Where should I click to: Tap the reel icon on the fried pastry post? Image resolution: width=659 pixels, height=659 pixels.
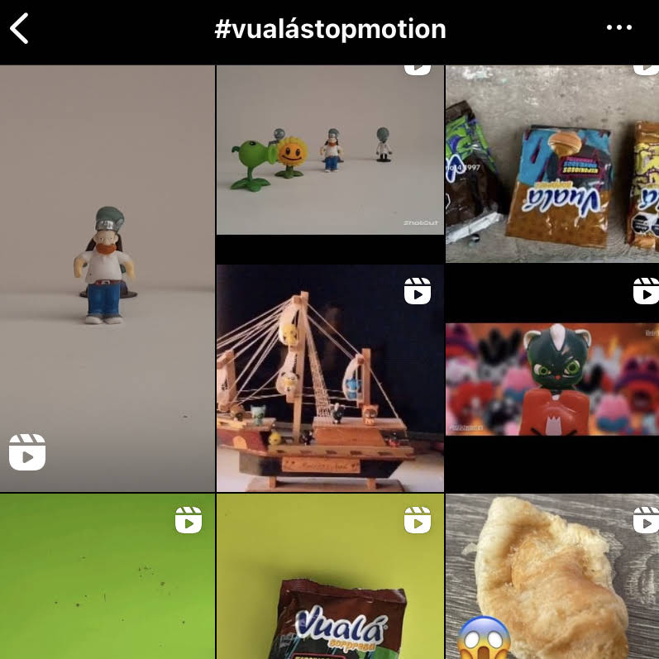pyautogui.click(x=646, y=520)
